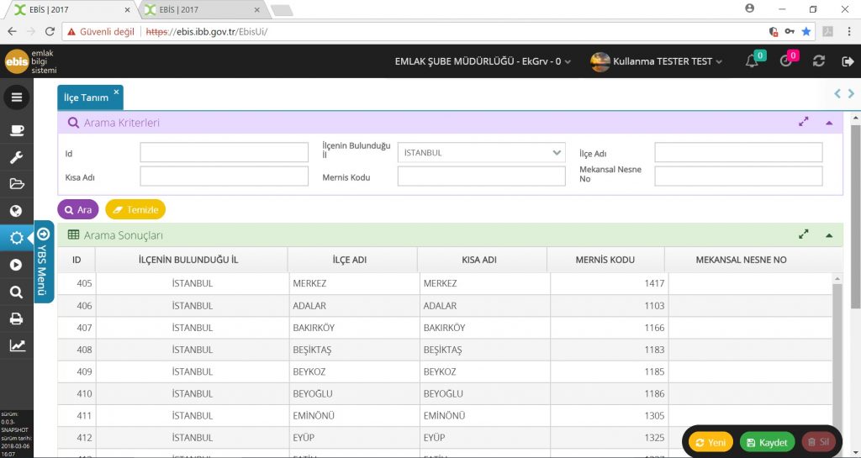
Task: Click the Kısa Adı input field
Action: 224,176
